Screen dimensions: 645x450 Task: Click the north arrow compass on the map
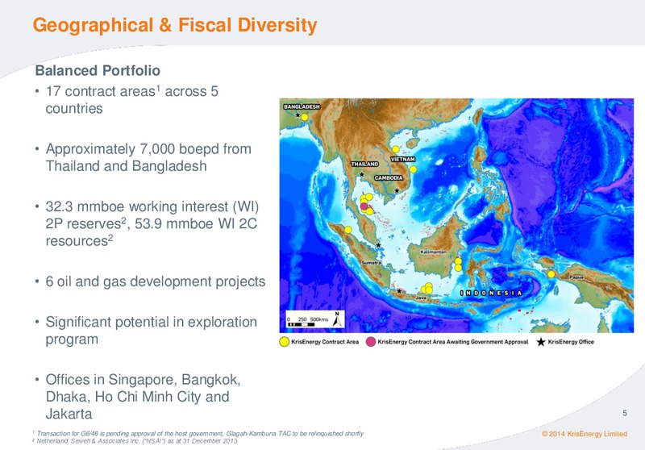(x=337, y=319)
